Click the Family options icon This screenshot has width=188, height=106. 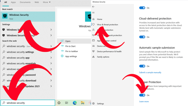pyautogui.click(x=93, y=57)
